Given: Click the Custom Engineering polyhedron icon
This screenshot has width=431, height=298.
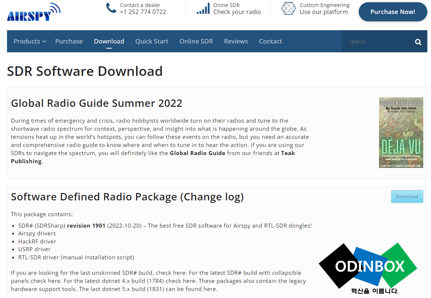Looking at the screenshot, I should (x=289, y=8).
